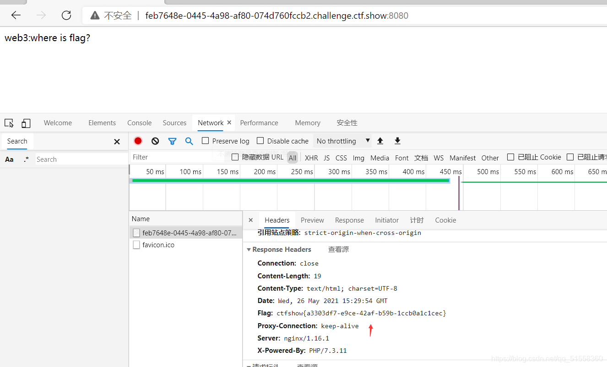The width and height of the screenshot is (607, 367).
Task: Switch to the Console tab
Action: pyautogui.click(x=139, y=123)
